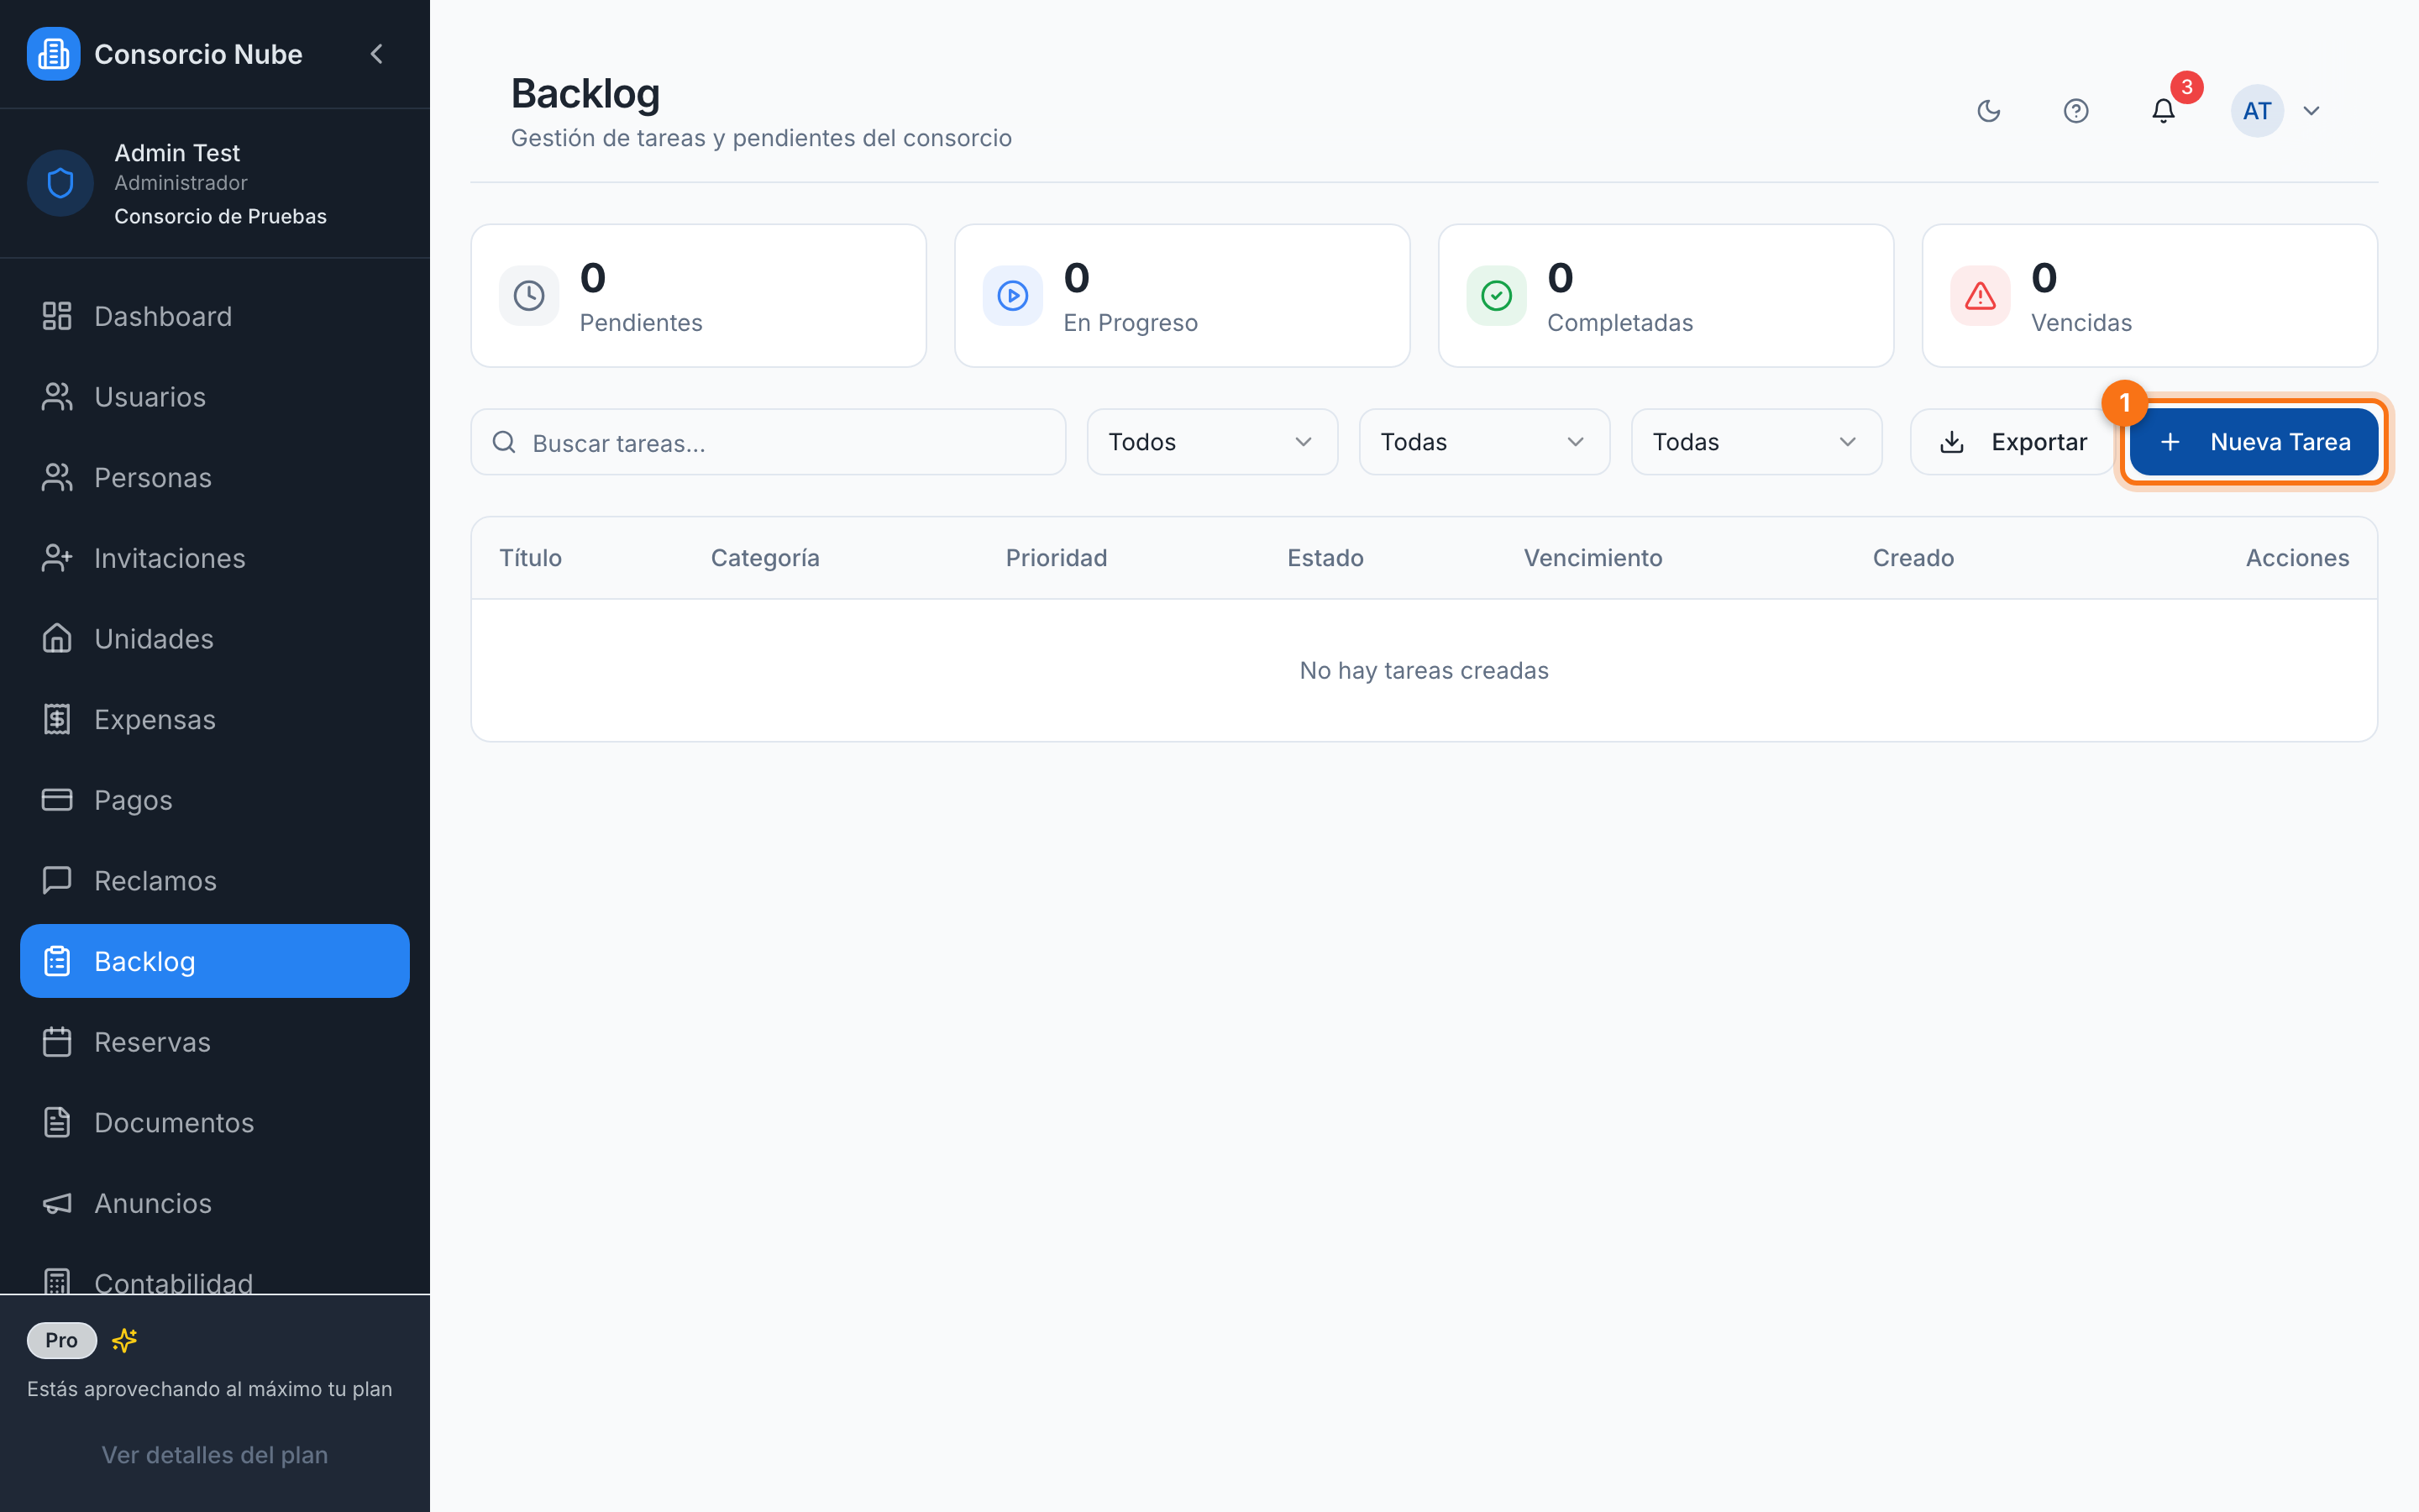The width and height of the screenshot is (2419, 1512).
Task: Open the Todas dropdown next to Exportar
Action: click(x=1756, y=442)
